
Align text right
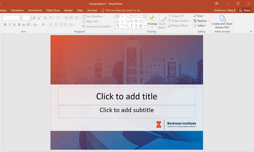(x=61, y=25)
